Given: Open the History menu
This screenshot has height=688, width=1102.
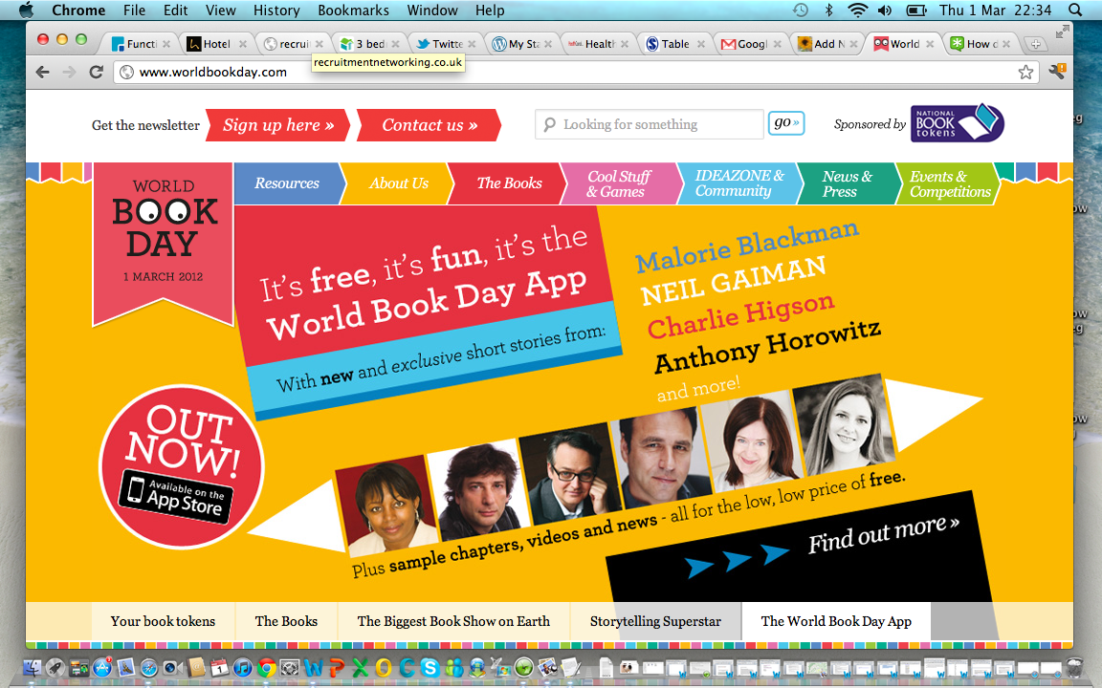Looking at the screenshot, I should click(276, 11).
